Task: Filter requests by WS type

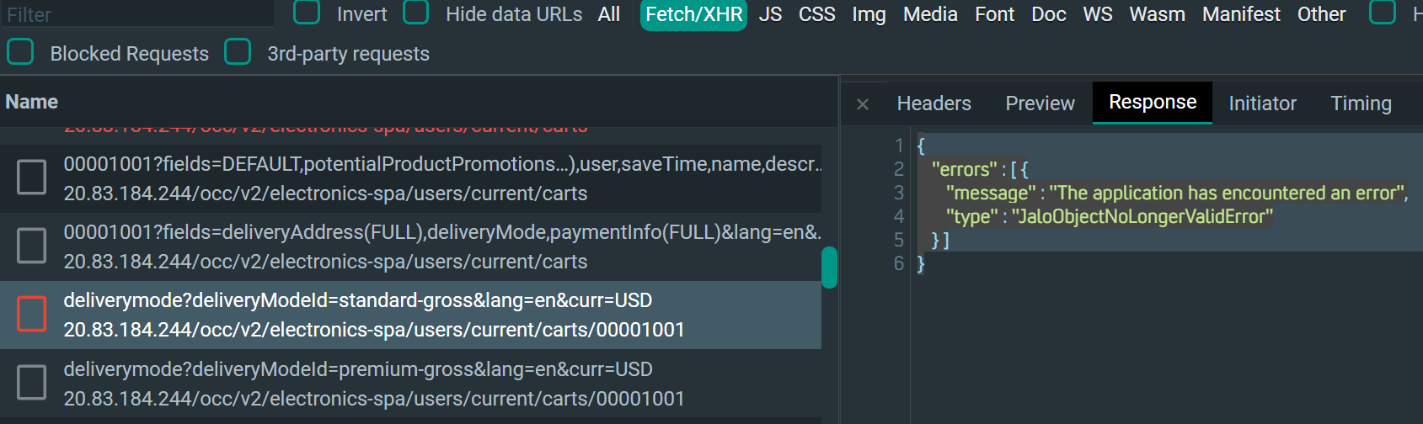Action: pyautogui.click(x=1098, y=14)
